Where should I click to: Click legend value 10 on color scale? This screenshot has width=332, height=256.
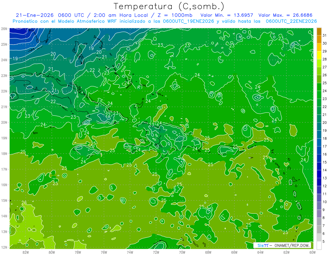tap(325, 202)
